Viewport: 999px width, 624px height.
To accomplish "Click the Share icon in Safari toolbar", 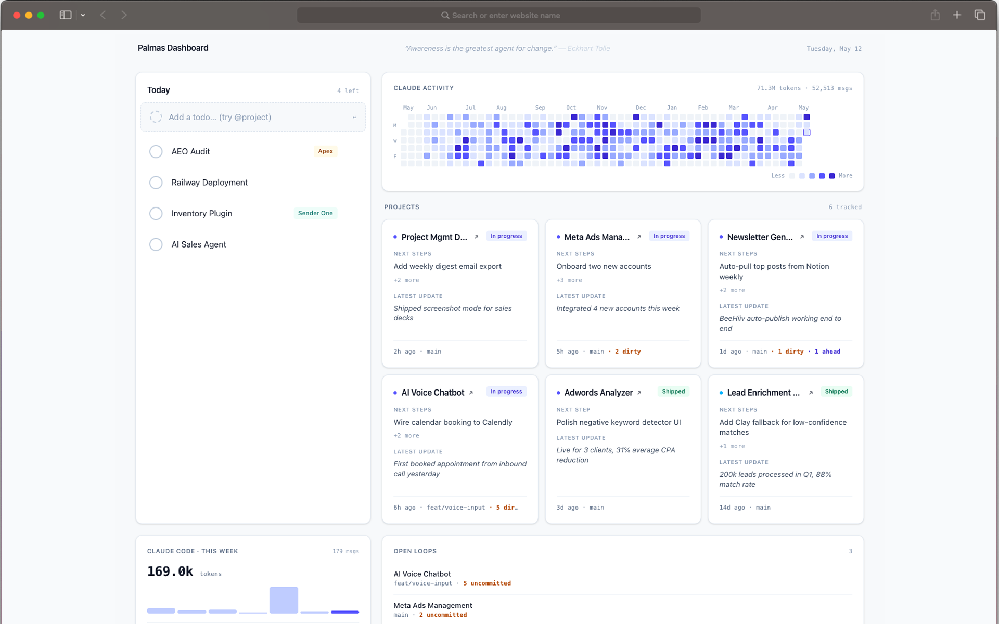I will [935, 15].
